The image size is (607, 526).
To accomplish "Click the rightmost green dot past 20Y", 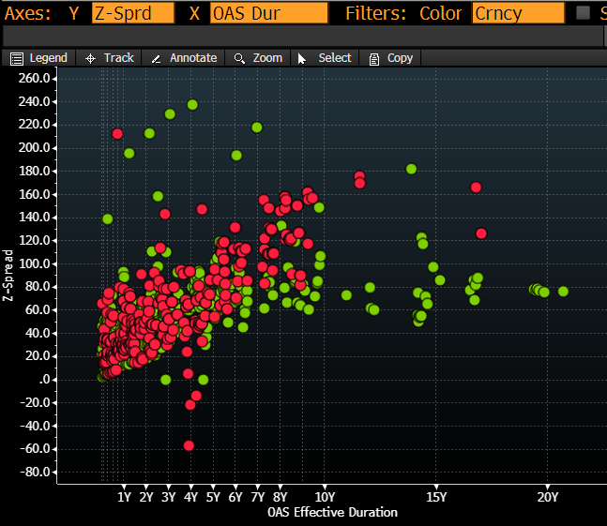I will point(563,292).
